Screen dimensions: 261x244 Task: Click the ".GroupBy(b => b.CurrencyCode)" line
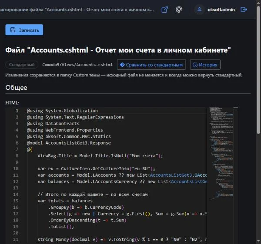(86, 208)
